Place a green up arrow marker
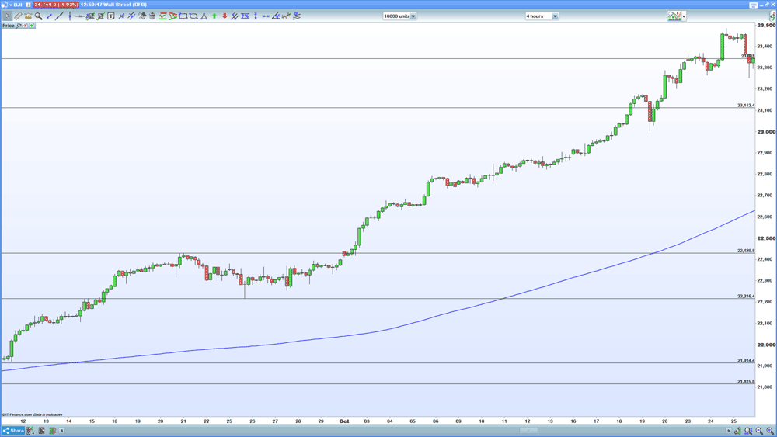 tap(214, 16)
